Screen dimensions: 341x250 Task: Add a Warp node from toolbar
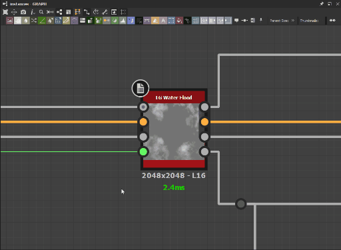(195, 21)
